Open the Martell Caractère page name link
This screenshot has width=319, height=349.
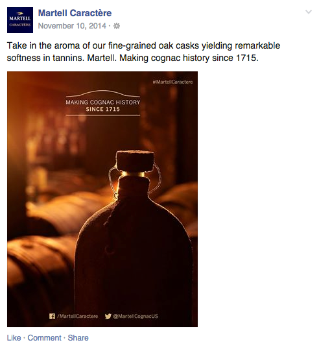(75, 13)
